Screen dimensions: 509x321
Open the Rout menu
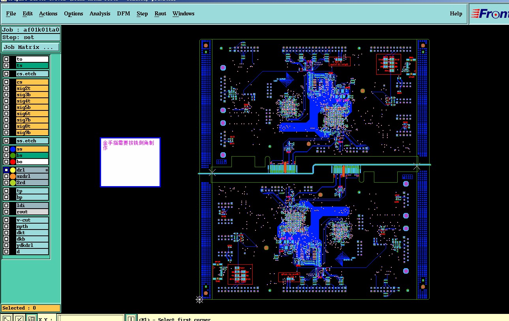(160, 13)
